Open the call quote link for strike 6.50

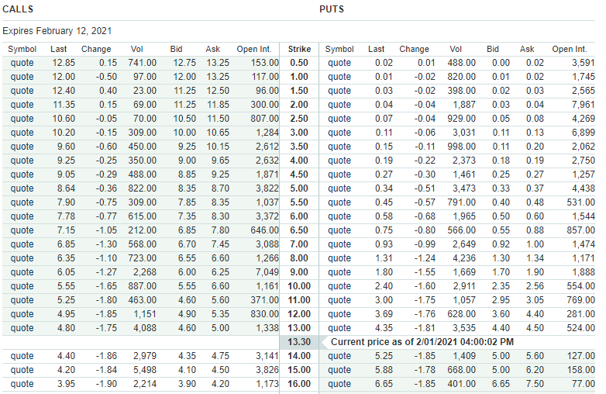22,230
